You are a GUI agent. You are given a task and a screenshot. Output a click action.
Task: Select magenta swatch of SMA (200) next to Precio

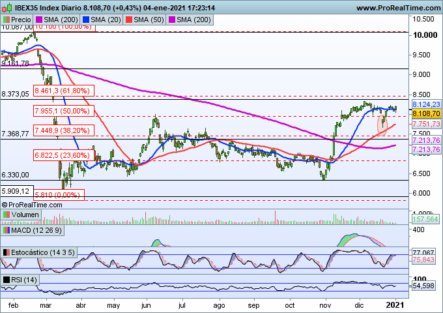pyautogui.click(x=39, y=20)
